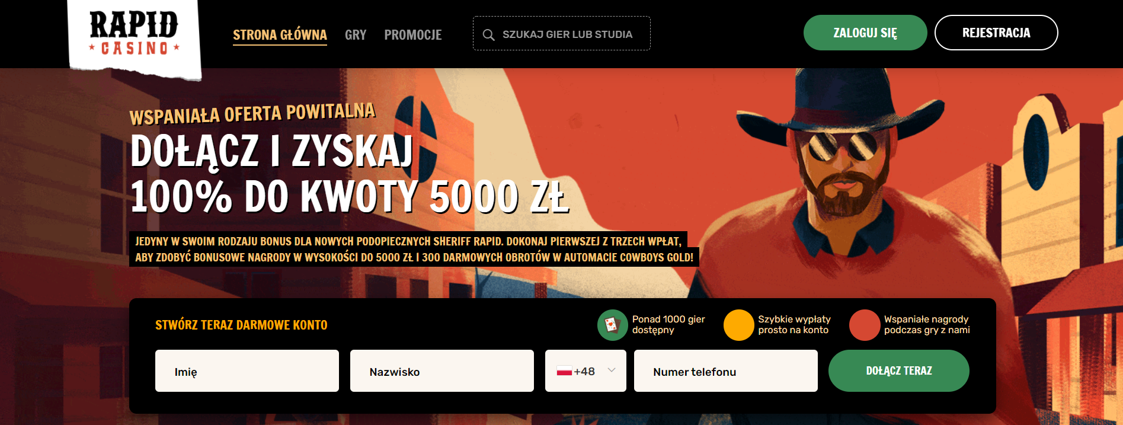
Task: Click the magnifying glass search icon
Action: point(488,35)
